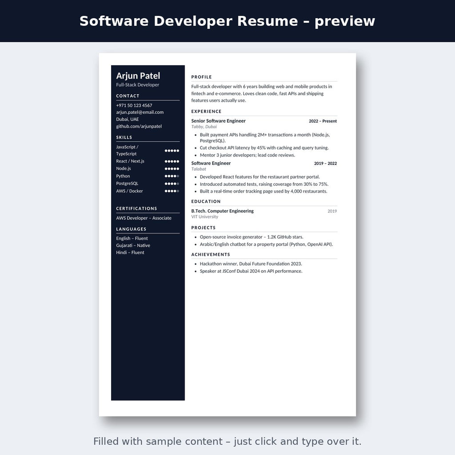Select the 'Hindi – Fluent' line
The height and width of the screenshot is (455, 455).
click(130, 252)
